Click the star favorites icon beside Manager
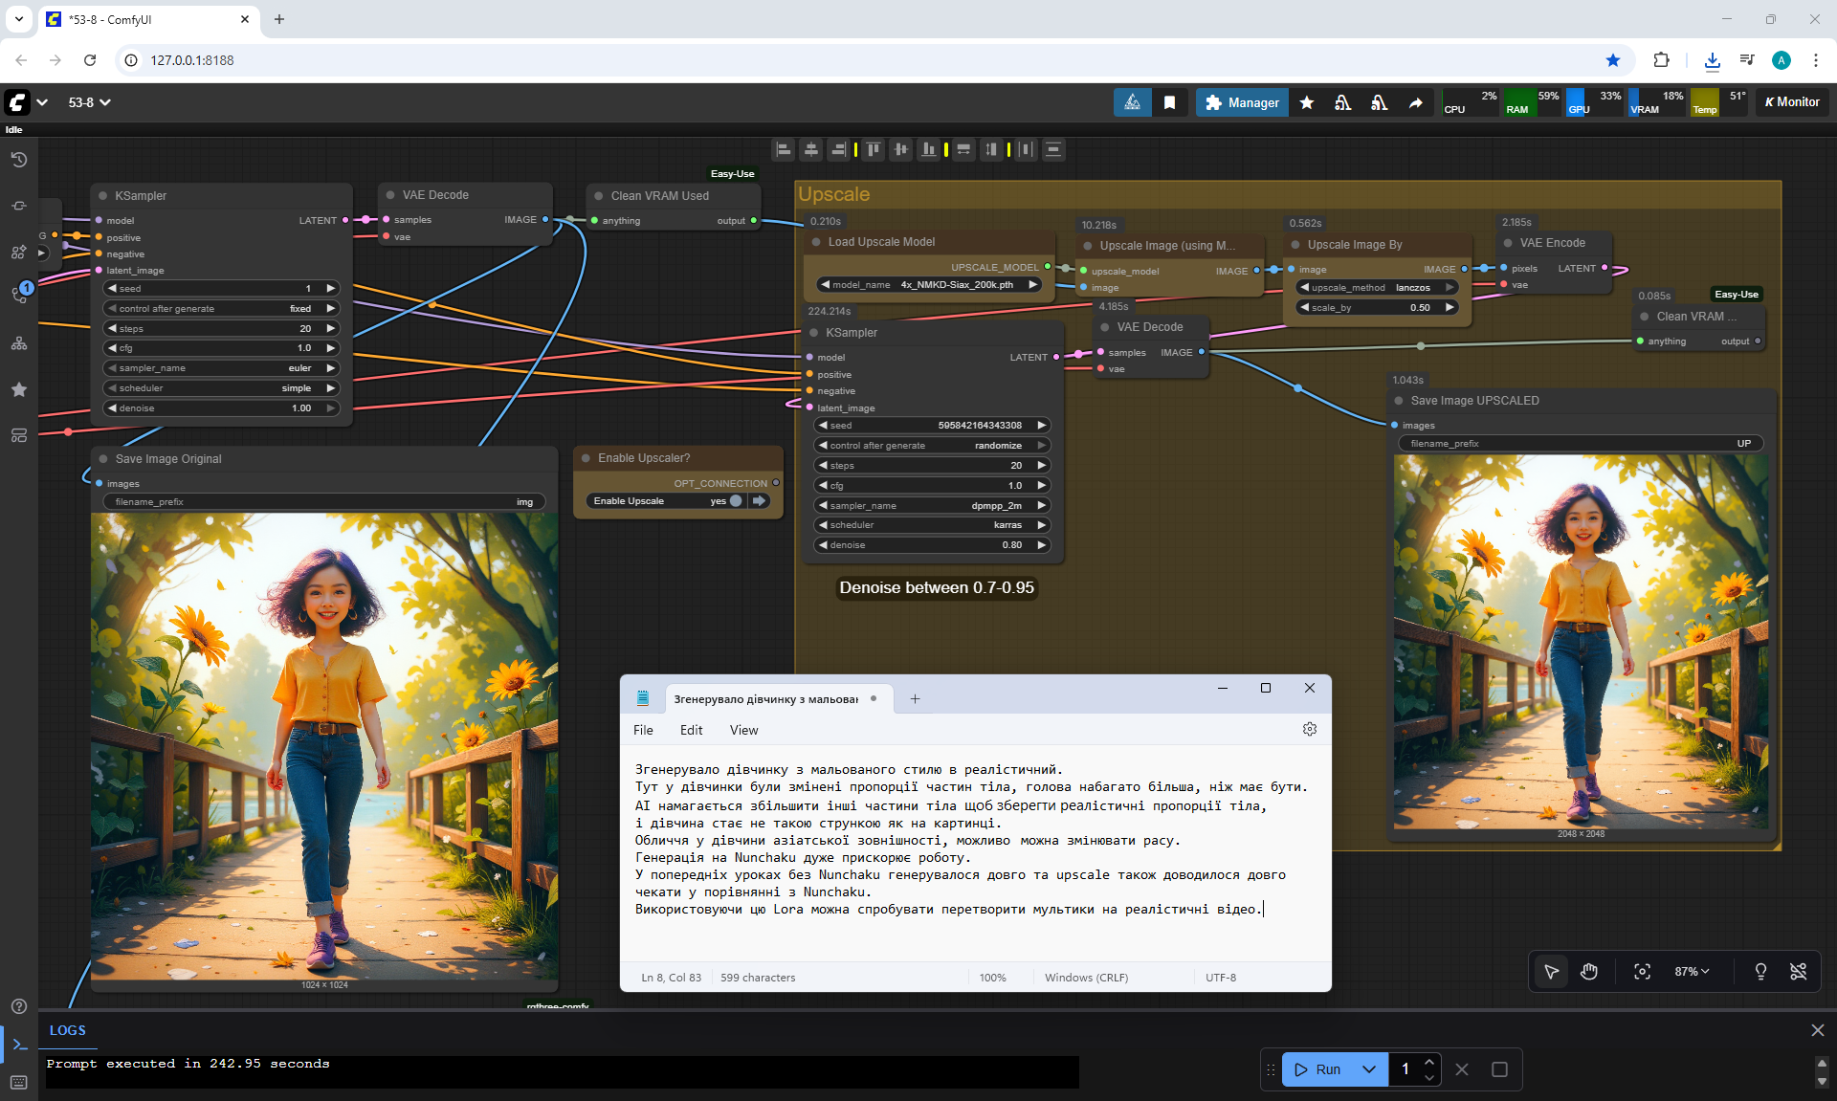Image resolution: width=1837 pixels, height=1101 pixels. [1307, 102]
